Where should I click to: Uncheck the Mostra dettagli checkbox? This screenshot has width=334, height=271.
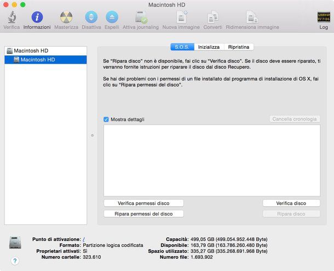pyautogui.click(x=106, y=119)
